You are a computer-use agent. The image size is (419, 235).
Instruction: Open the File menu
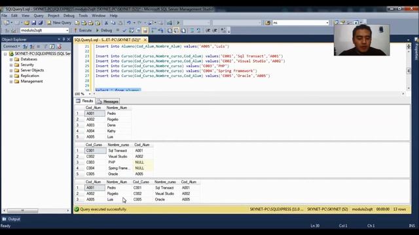(x=5, y=16)
